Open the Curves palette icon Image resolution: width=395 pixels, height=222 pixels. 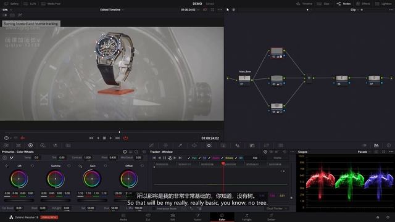151,146
